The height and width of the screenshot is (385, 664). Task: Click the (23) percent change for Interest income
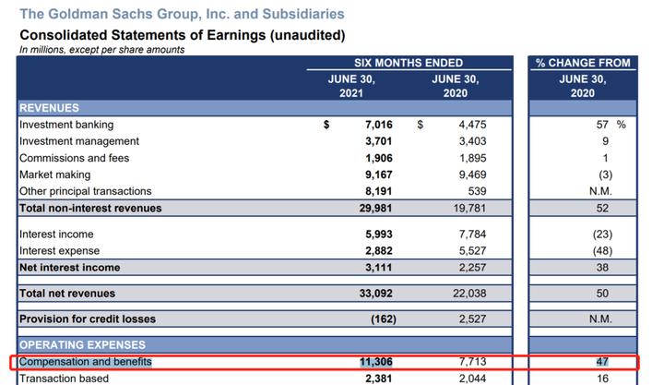602,235
